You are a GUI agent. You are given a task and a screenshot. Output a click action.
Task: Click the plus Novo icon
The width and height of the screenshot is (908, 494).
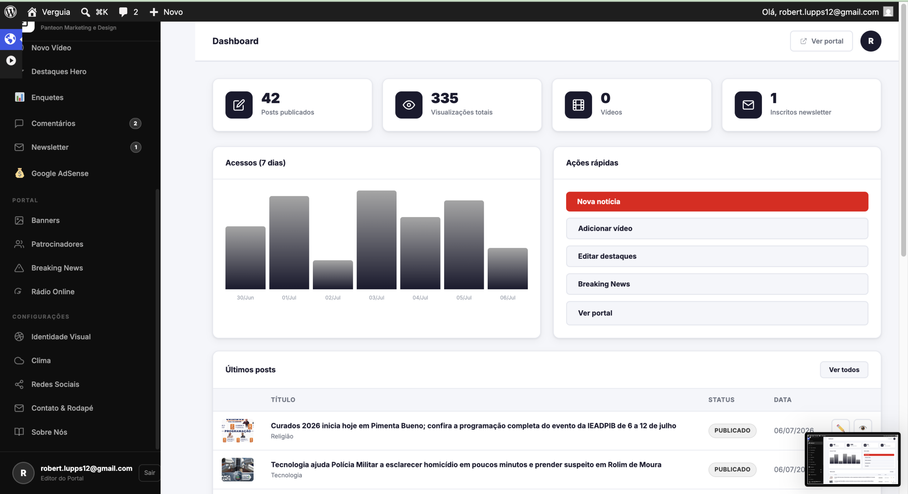(154, 12)
